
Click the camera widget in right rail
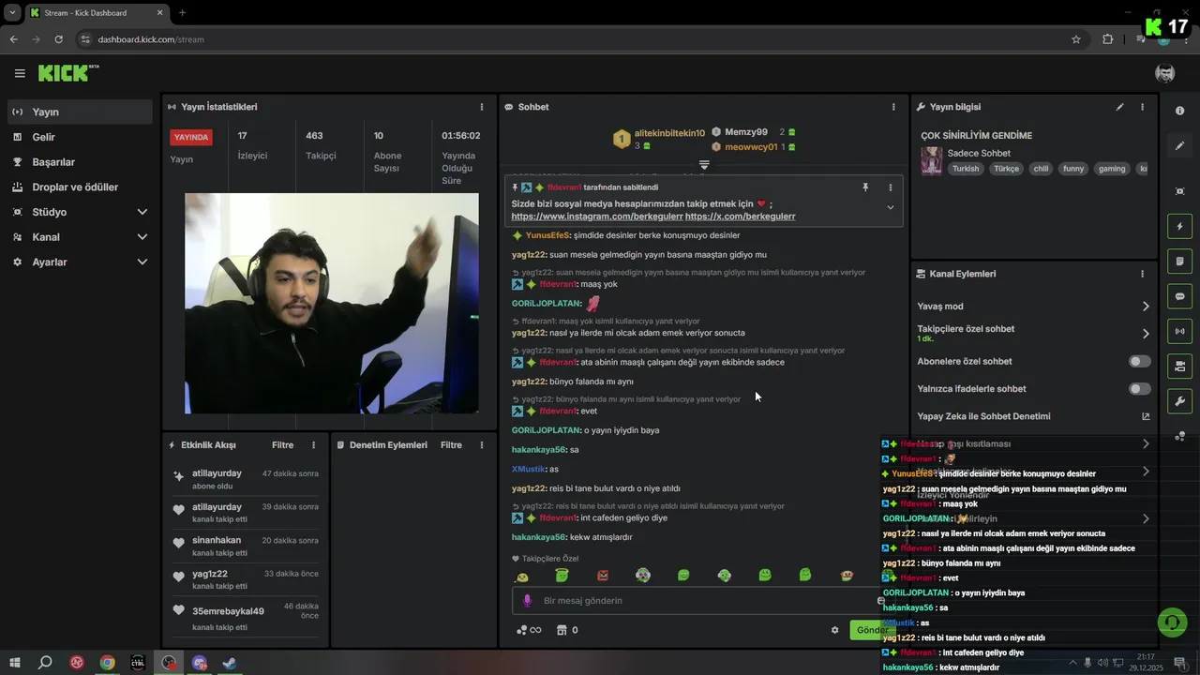(x=1179, y=366)
